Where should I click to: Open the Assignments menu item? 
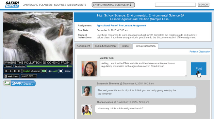pos(77,5)
